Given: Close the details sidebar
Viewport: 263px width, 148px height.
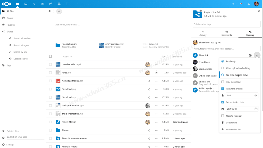Looking at the screenshot, I should pos(258,11).
